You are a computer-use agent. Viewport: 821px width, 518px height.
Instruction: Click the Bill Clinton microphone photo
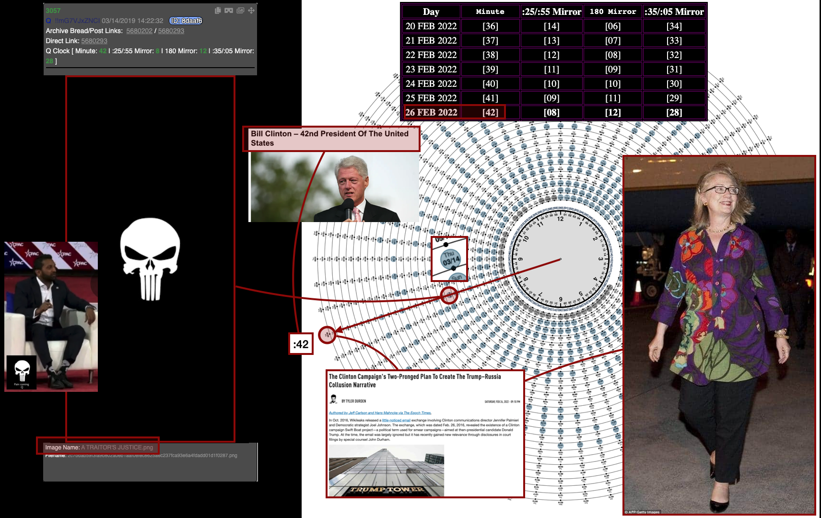335,187
